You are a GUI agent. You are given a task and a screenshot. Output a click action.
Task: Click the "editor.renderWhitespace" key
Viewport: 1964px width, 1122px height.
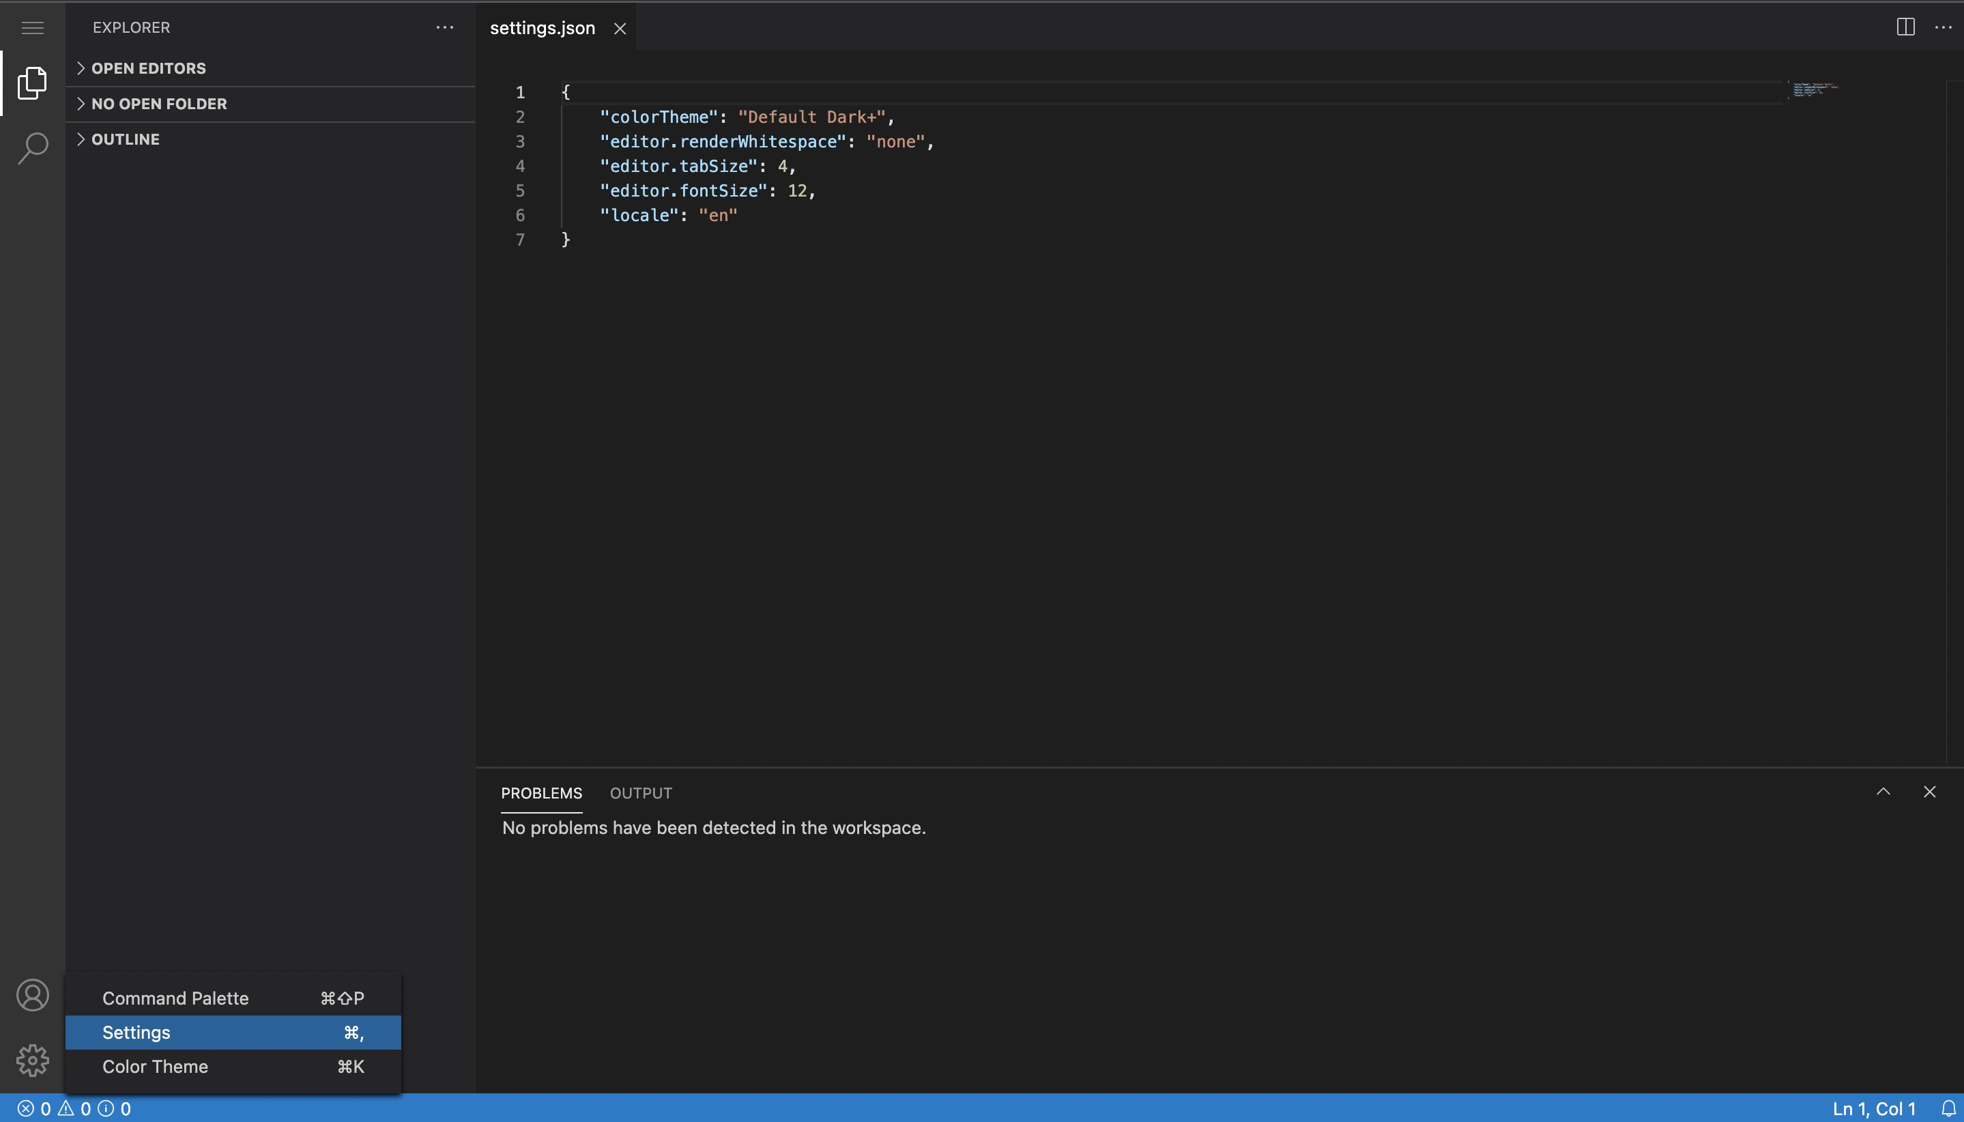[x=723, y=141]
